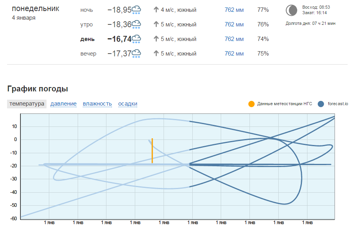Click the moon phase icon
The image size is (352, 234).
click(x=291, y=10)
